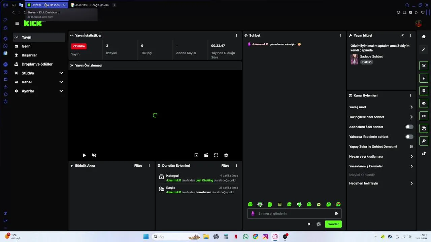Open Sohbet panel options menu
The width and height of the screenshot is (431, 242).
pyautogui.click(x=340, y=35)
